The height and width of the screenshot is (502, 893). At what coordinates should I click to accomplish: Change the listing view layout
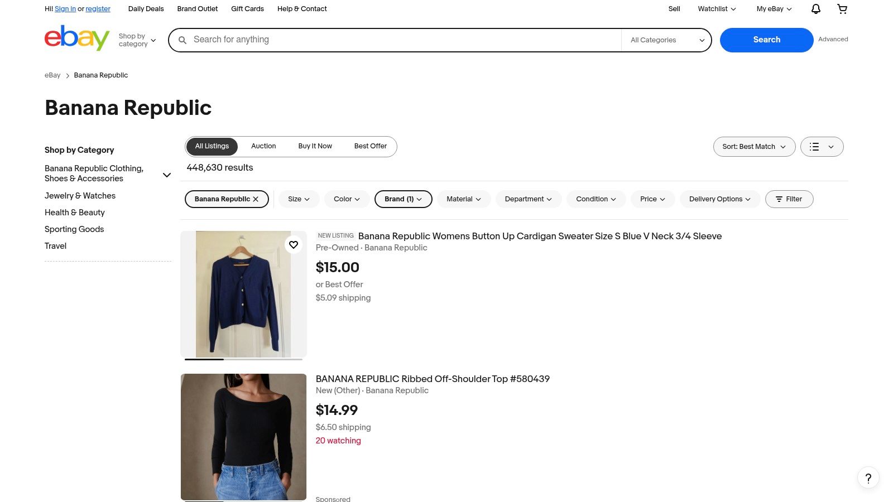click(x=822, y=147)
